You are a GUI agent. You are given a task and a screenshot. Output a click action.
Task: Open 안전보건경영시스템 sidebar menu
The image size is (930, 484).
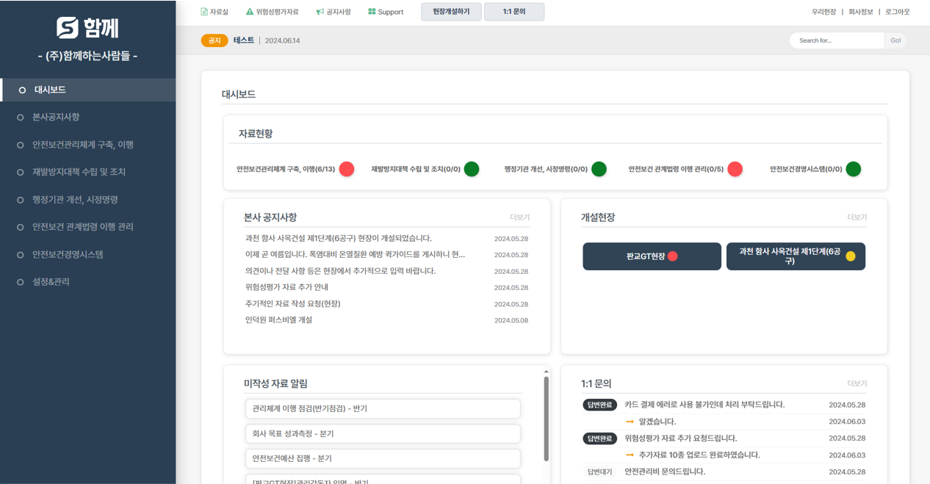(68, 254)
